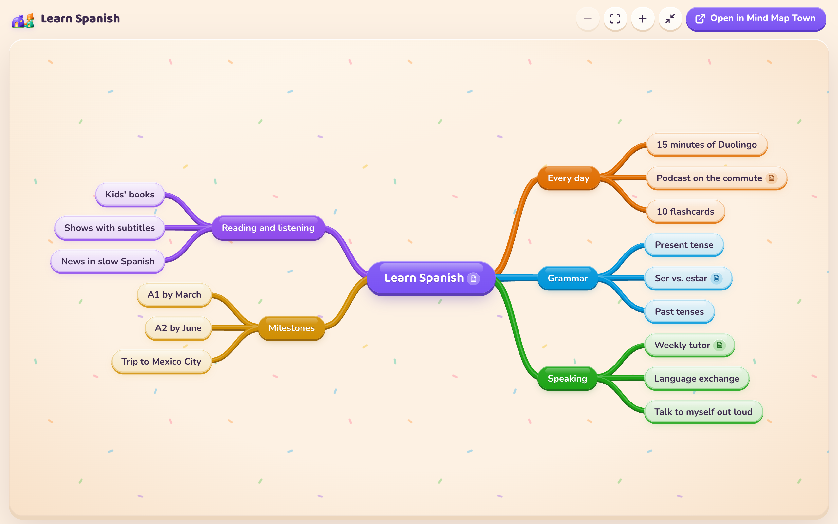The image size is (838, 524).
Task: Click the Weekly tutor text
Action: [682, 345]
